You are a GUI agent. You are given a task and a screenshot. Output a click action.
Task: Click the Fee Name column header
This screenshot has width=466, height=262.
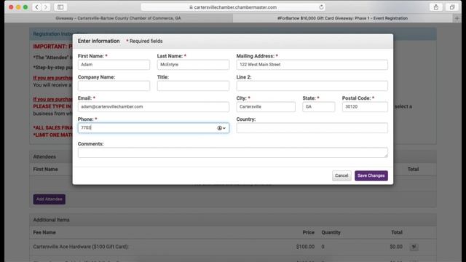coord(44,233)
